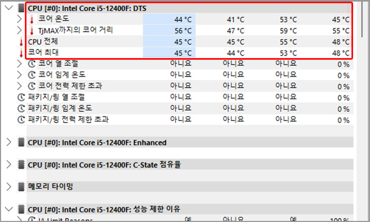370x222 pixels.
Task: Expand the 코어 열 조절 row
Action: (20, 64)
